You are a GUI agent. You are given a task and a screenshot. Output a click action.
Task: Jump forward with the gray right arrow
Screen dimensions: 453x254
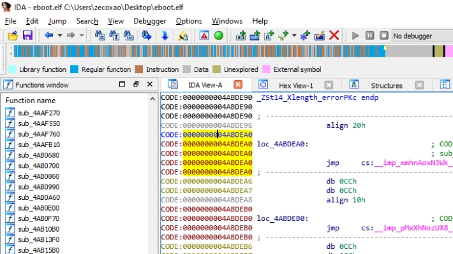[x=71, y=36]
